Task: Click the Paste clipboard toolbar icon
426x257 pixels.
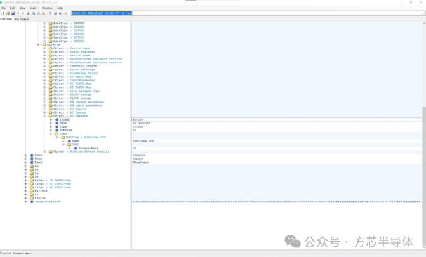Action: pyautogui.click(x=38, y=13)
